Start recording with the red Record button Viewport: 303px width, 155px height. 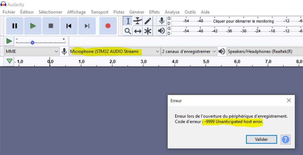click(108, 26)
